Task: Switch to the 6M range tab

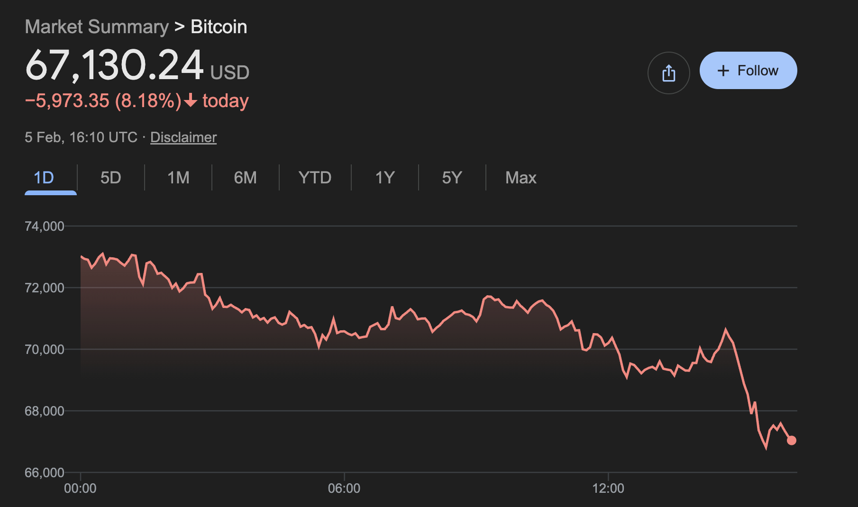Action: [x=245, y=178]
